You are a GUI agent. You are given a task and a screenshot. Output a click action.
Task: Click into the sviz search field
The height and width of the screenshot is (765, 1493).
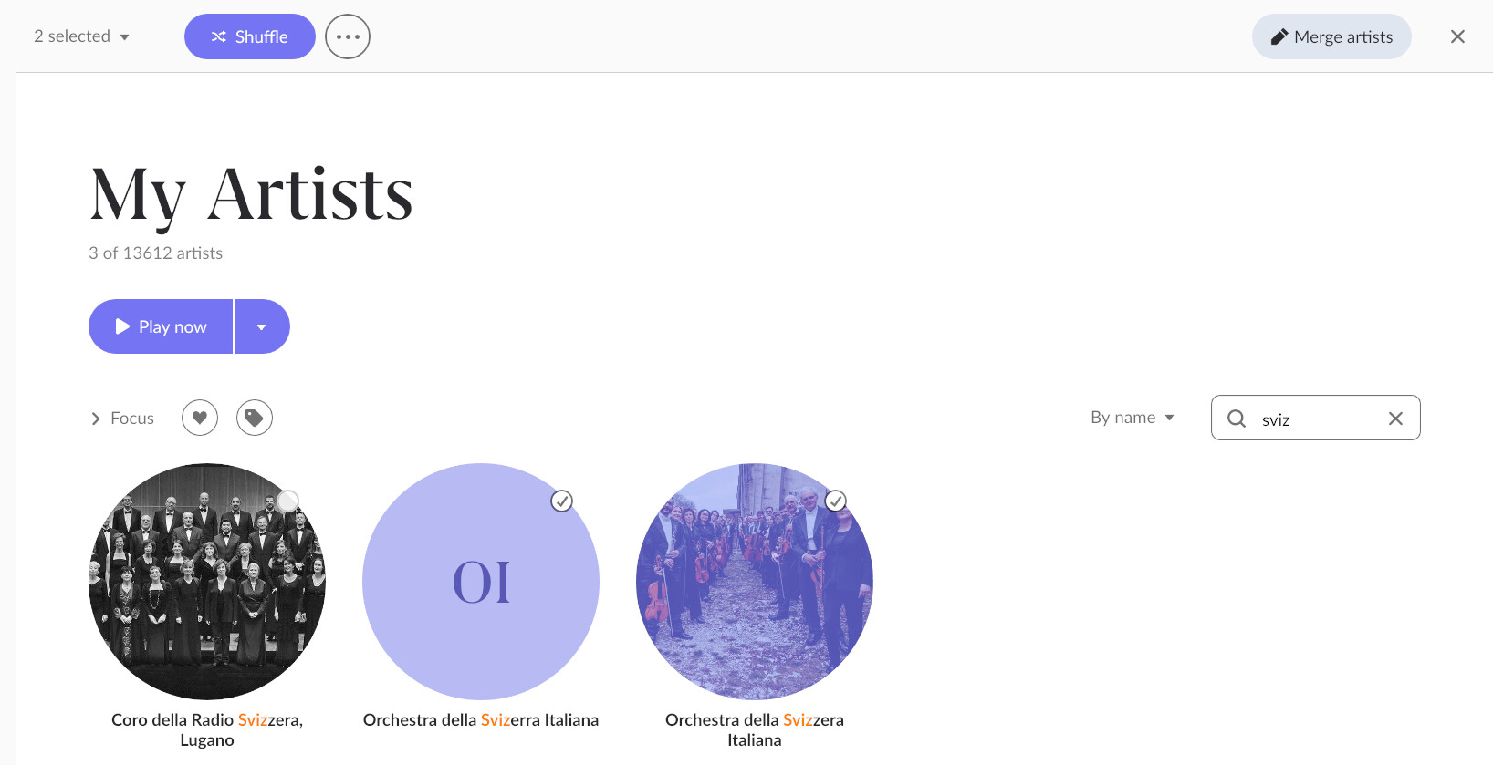tap(1316, 419)
